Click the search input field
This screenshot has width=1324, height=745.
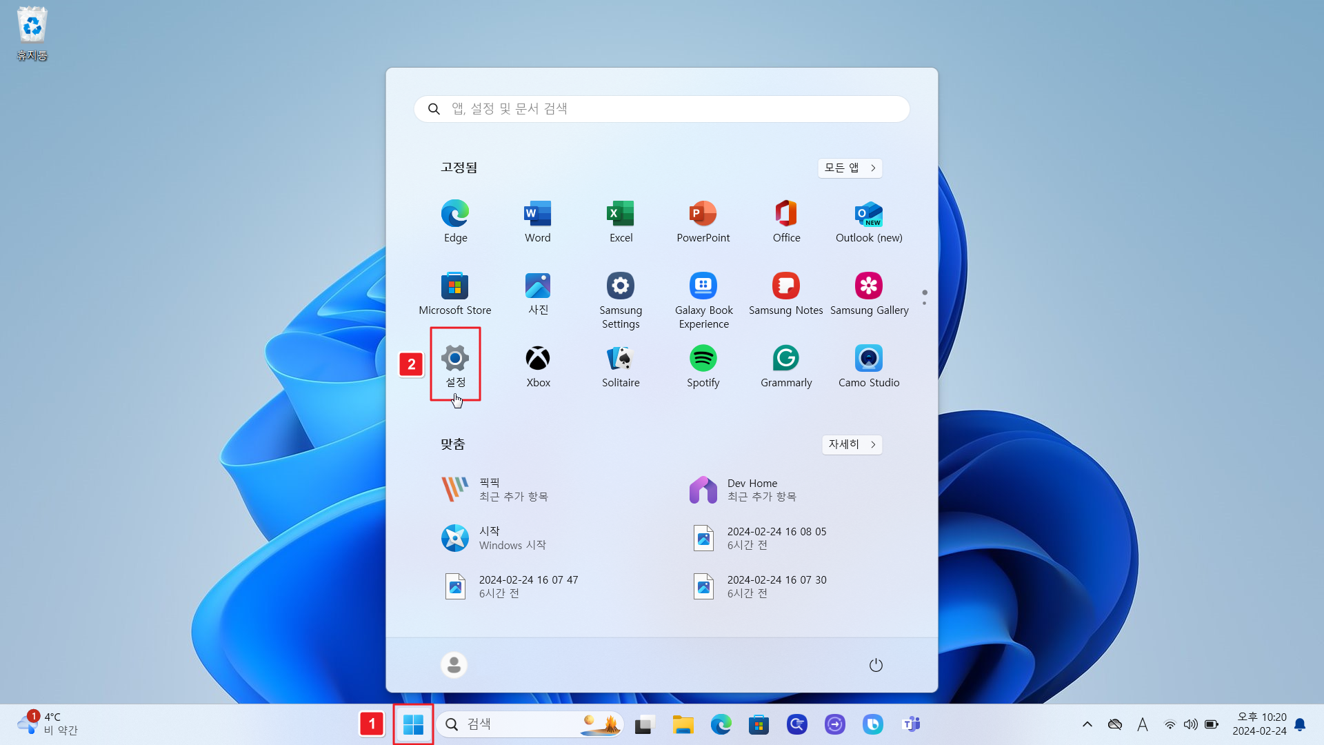coord(662,108)
